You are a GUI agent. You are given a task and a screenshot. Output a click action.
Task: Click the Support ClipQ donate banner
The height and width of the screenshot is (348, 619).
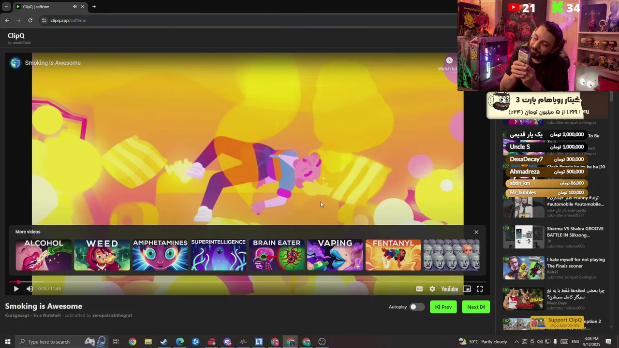(x=557, y=322)
